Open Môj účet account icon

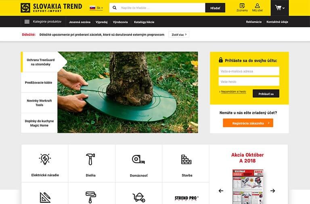[257, 6]
